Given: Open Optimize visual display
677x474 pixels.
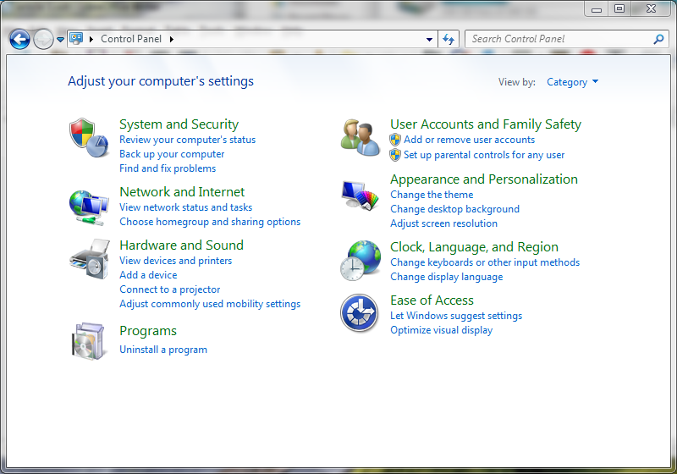Looking at the screenshot, I should tap(441, 330).
